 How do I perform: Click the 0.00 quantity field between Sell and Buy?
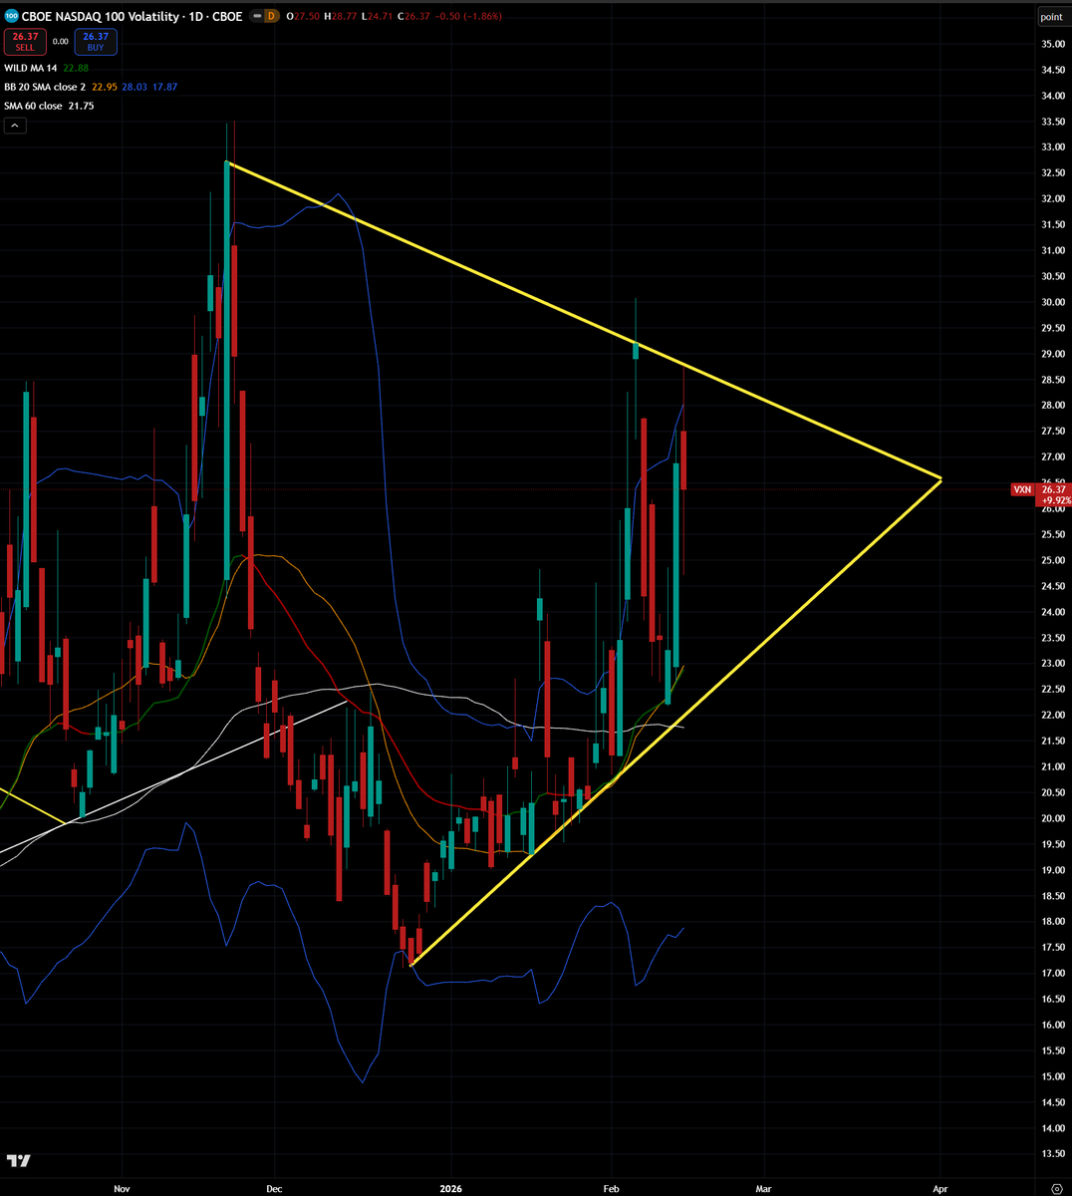[x=60, y=42]
